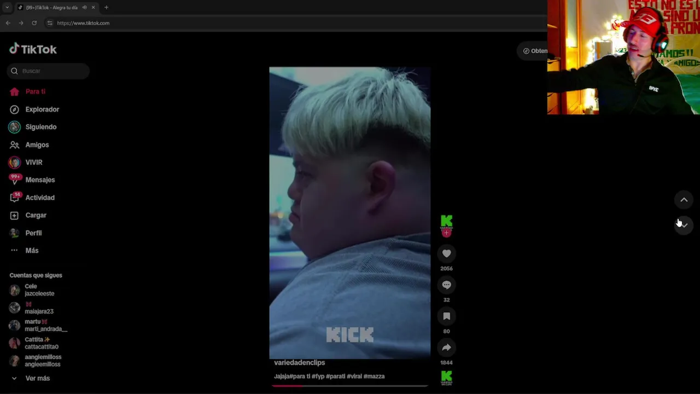Open the sound disc icon below share
This screenshot has width=700, height=394.
tap(446, 378)
